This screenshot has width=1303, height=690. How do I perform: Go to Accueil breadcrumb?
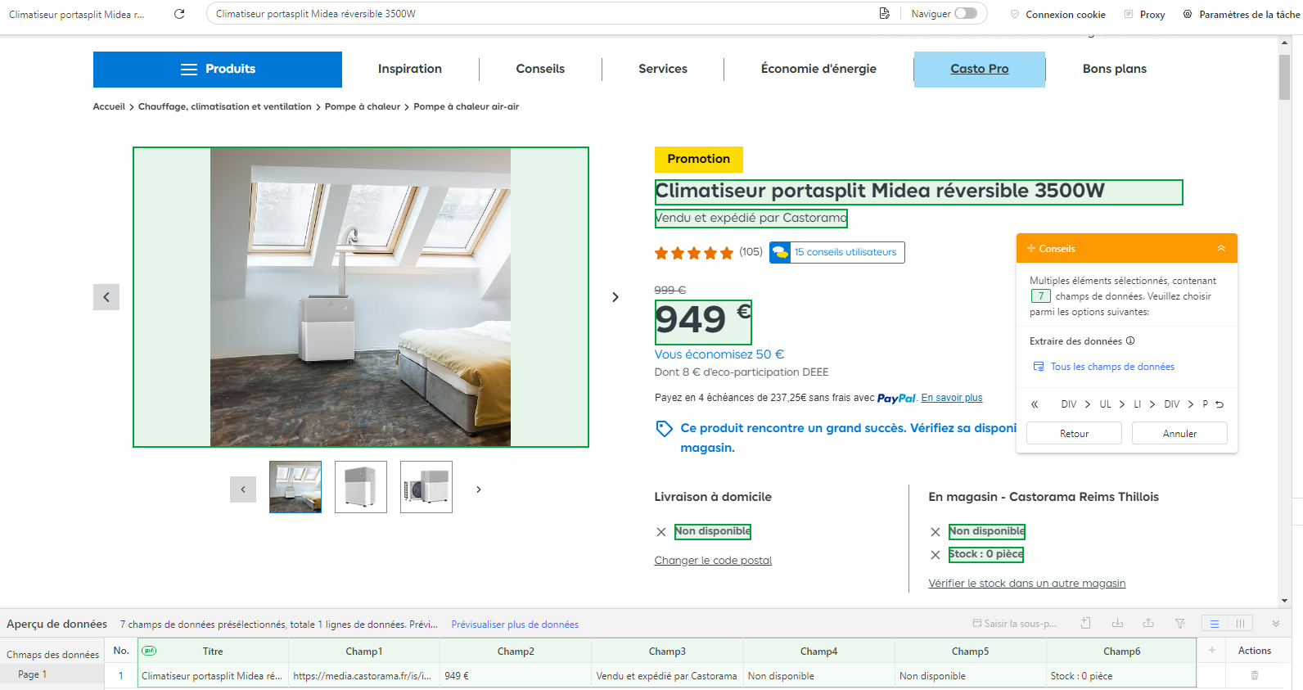pyautogui.click(x=109, y=106)
